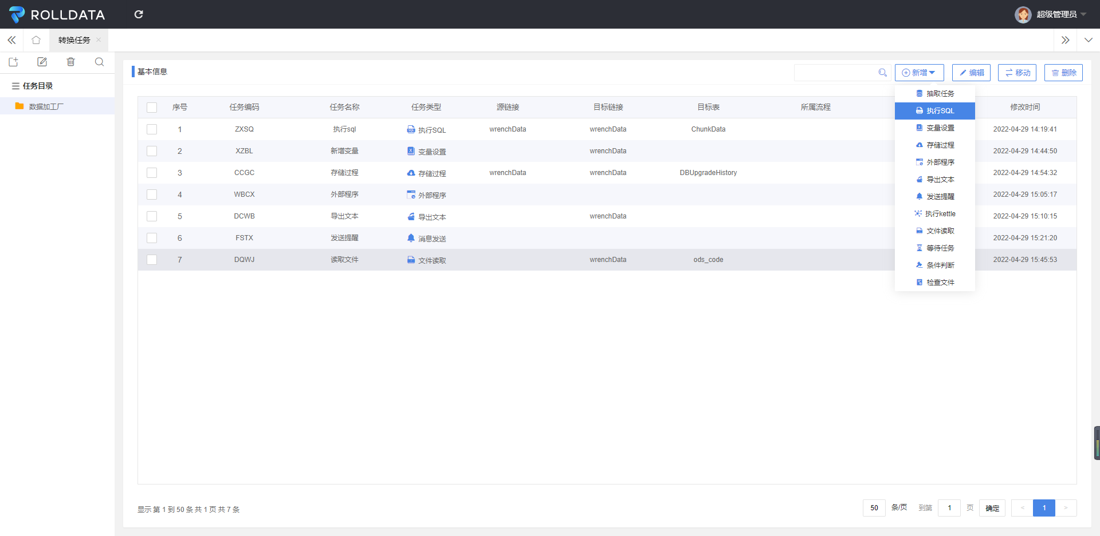Choose 等待任务 from the add menu
Image resolution: width=1100 pixels, height=536 pixels.
click(x=935, y=248)
